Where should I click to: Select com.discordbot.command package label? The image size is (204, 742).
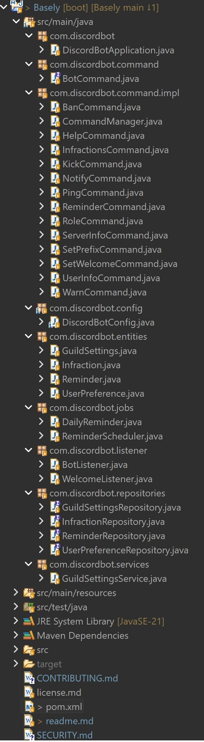coord(104,64)
